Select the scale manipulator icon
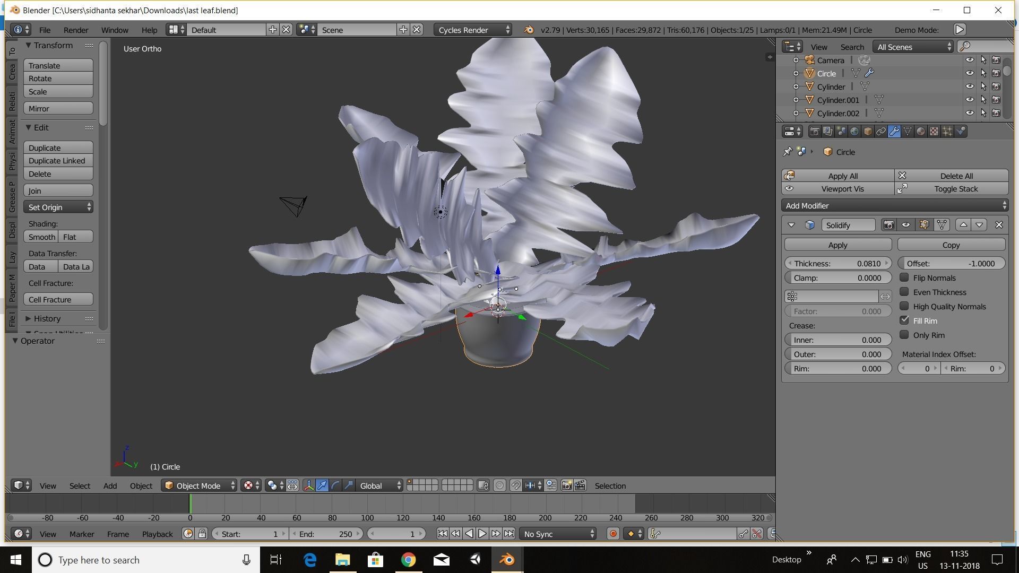This screenshot has width=1019, height=573. [x=349, y=485]
